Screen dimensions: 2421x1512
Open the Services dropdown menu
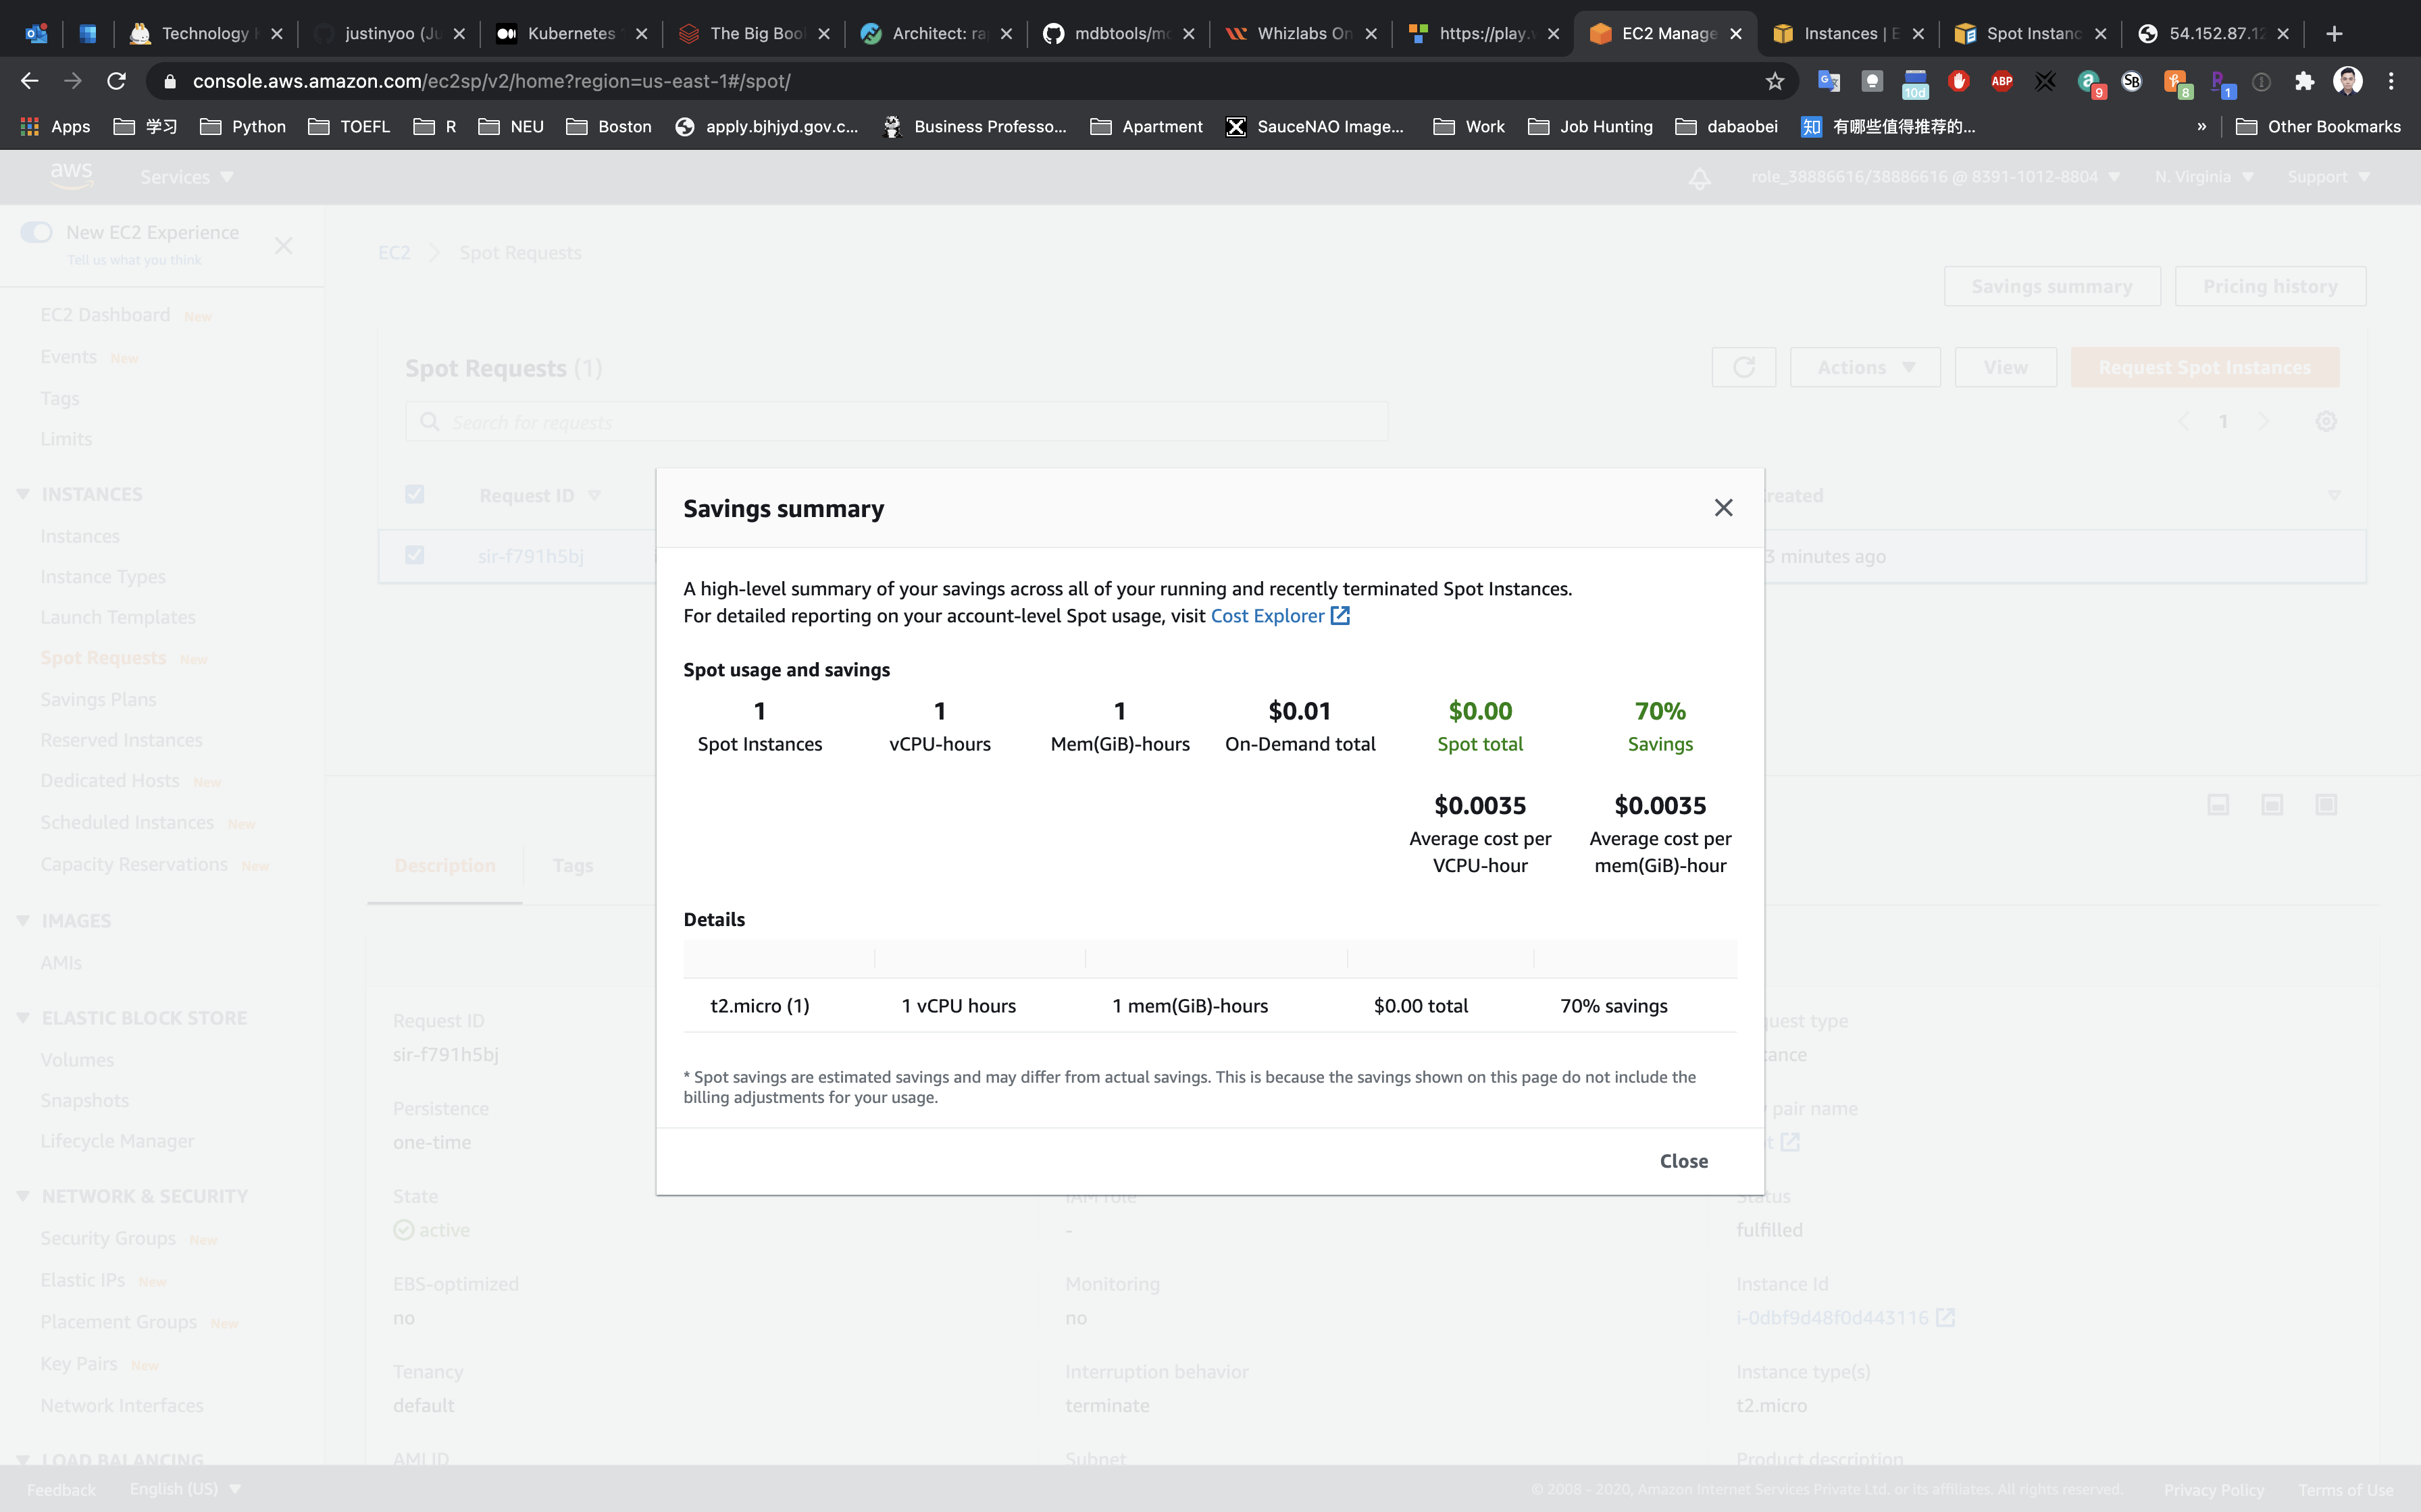187,177
